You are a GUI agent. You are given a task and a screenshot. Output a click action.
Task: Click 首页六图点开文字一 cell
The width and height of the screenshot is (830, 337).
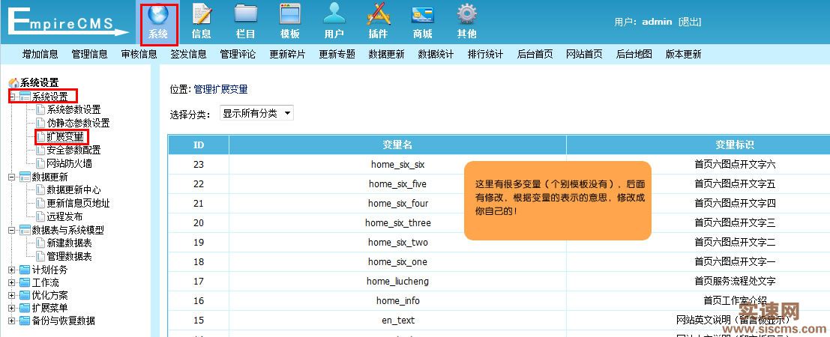[735, 262]
